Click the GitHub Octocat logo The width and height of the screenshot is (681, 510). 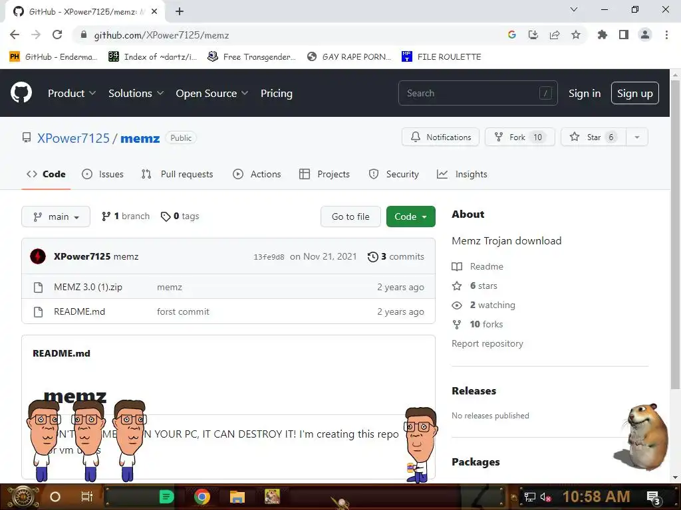pos(21,92)
